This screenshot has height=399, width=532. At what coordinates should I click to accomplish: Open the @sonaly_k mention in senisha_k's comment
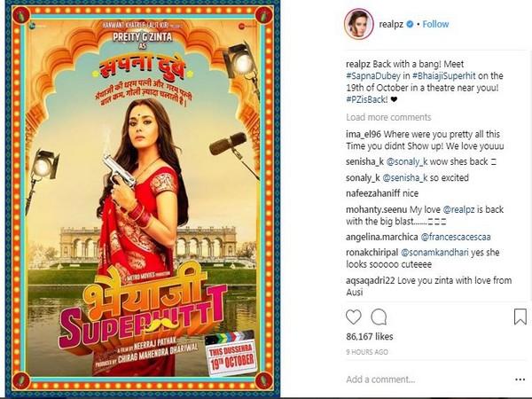pyautogui.click(x=407, y=162)
